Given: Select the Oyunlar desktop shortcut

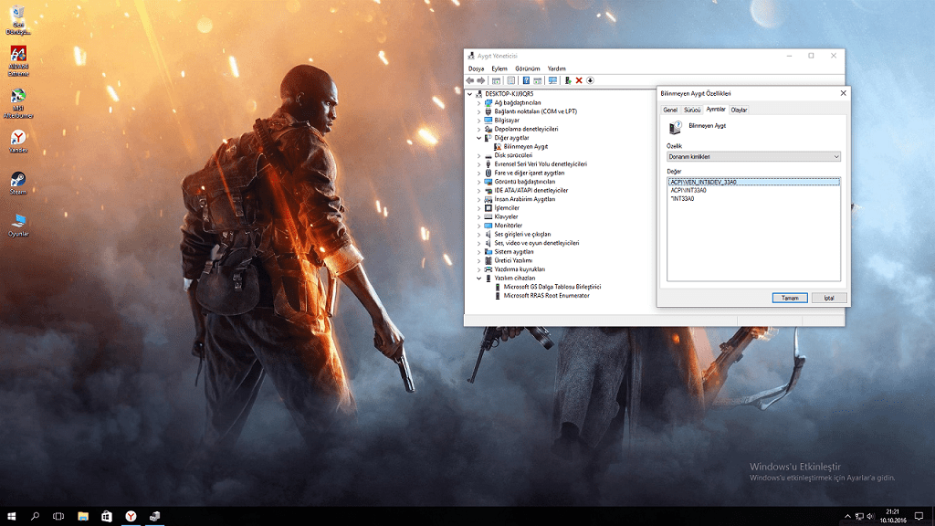Looking at the screenshot, I should point(18,226).
